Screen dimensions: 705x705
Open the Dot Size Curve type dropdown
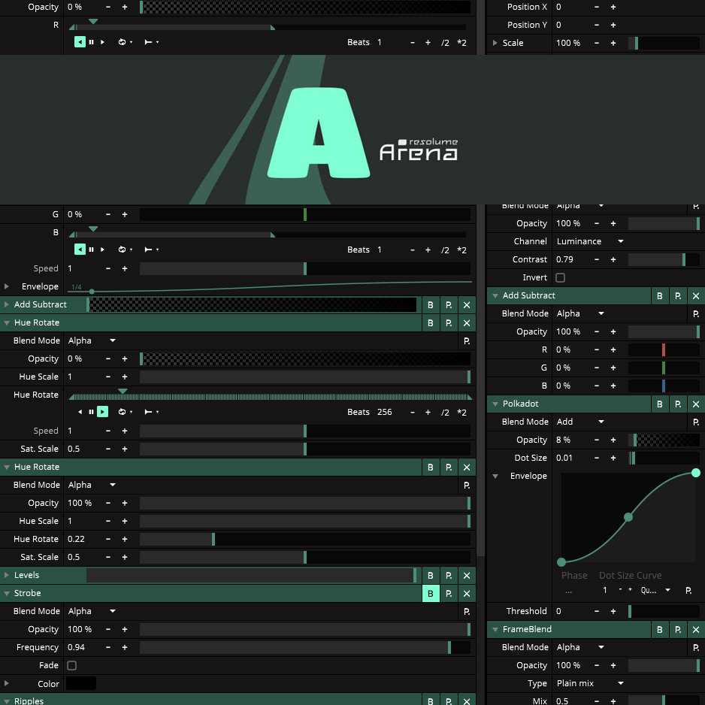[x=655, y=590]
